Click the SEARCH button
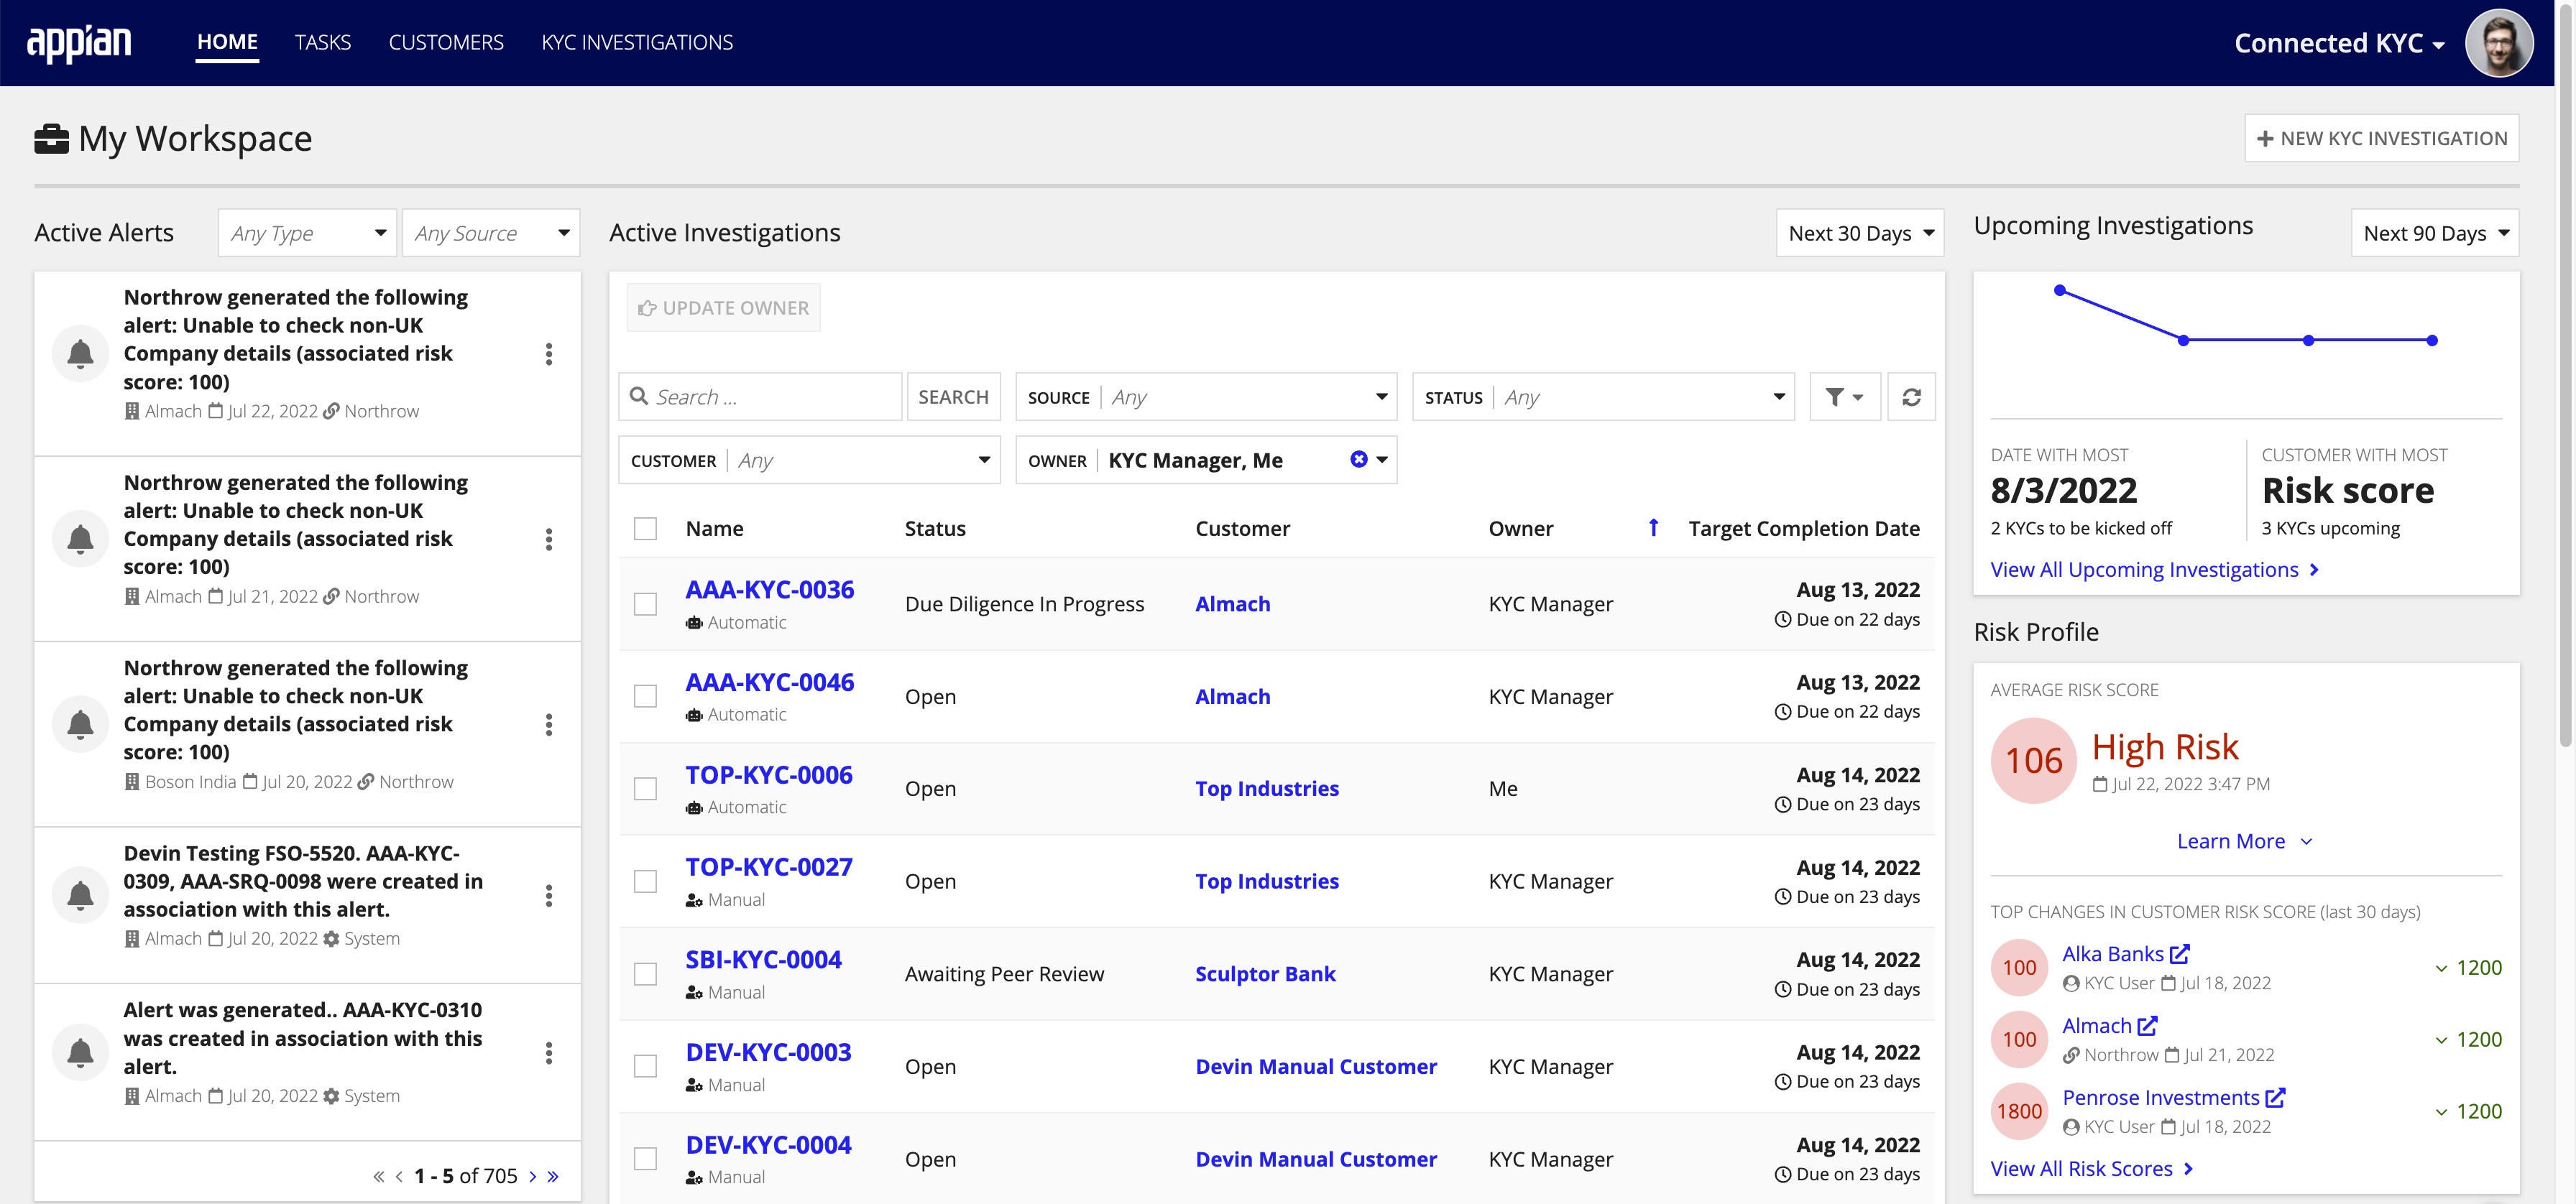Image resolution: width=2576 pixels, height=1204 pixels. coord(953,397)
